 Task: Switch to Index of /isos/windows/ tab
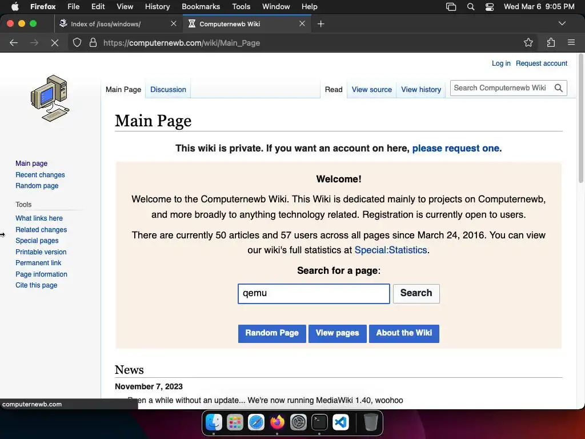tap(118, 24)
